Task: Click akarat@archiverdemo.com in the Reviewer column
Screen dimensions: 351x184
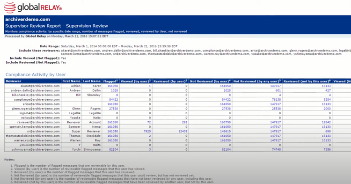Action: tap(40, 86)
